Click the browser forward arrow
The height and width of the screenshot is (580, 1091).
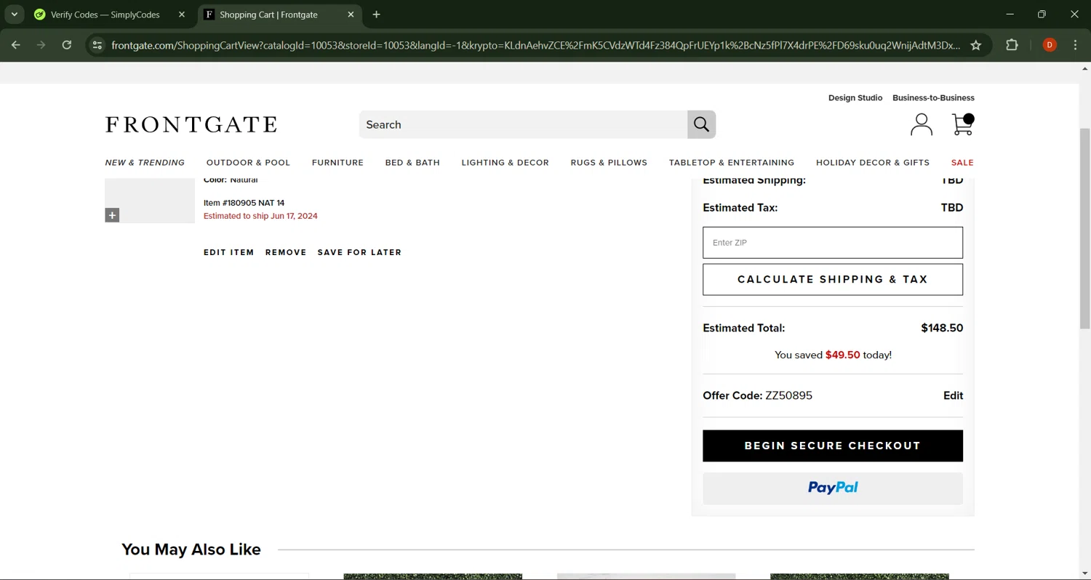41,45
